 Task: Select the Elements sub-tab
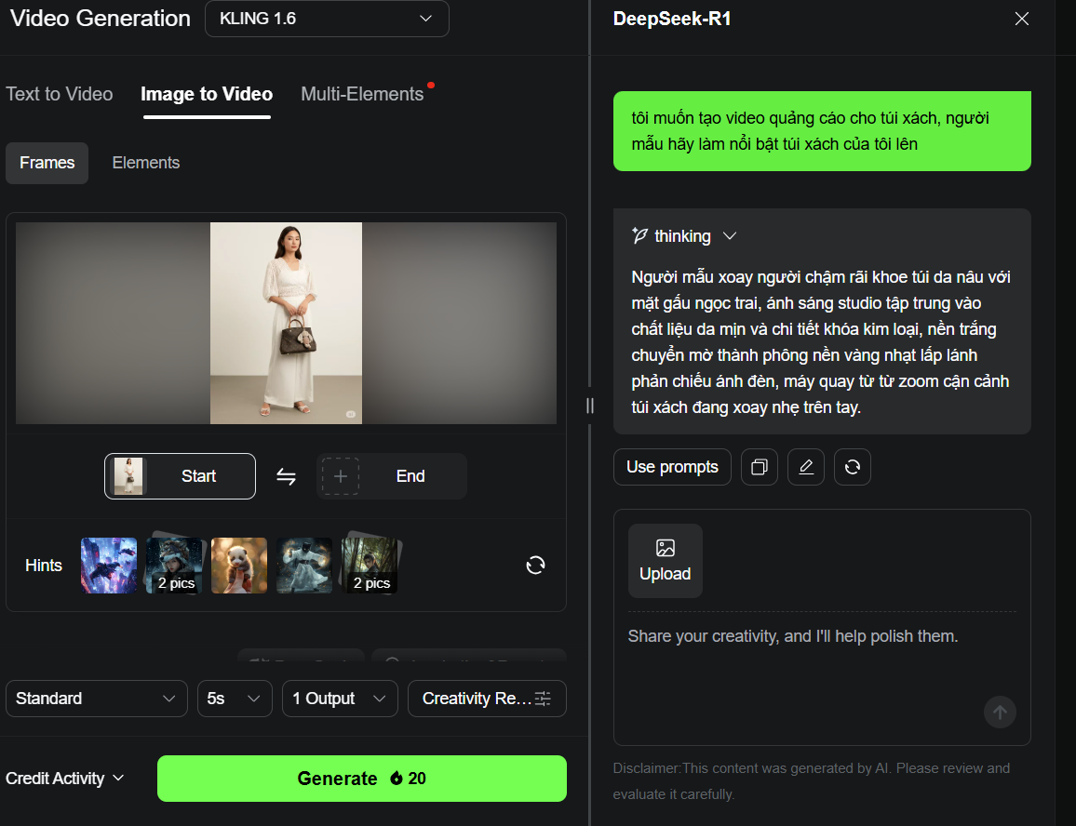pos(146,163)
